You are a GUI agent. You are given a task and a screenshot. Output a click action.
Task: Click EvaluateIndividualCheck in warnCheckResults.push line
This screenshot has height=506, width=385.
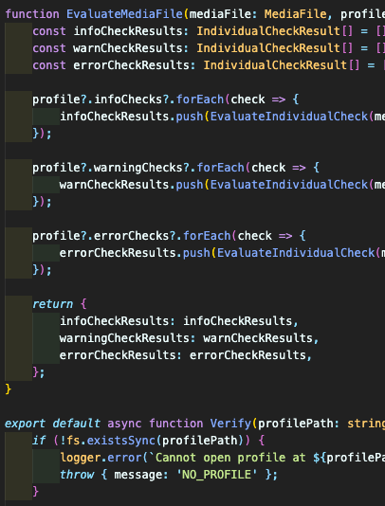[x=289, y=185]
